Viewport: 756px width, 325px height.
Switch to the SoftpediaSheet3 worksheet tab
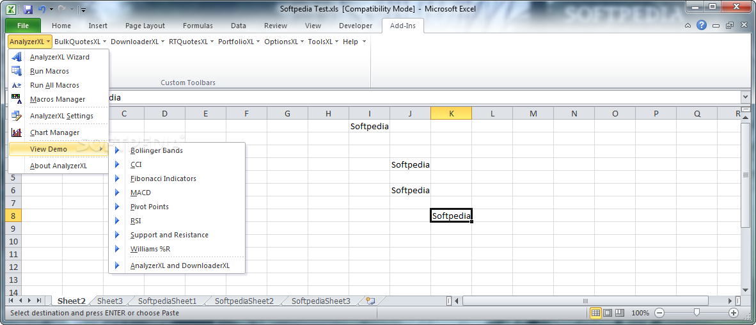321,301
